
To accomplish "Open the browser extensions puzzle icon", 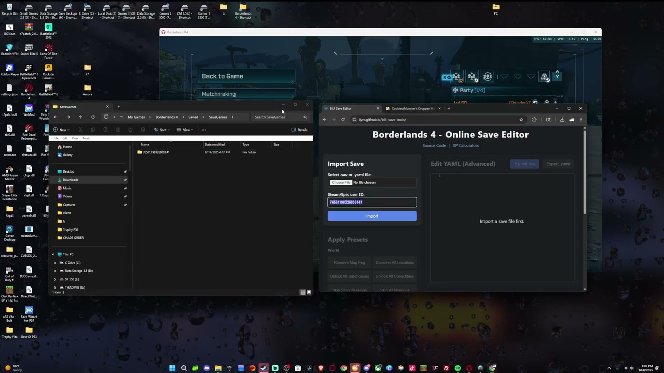I will click(x=534, y=119).
